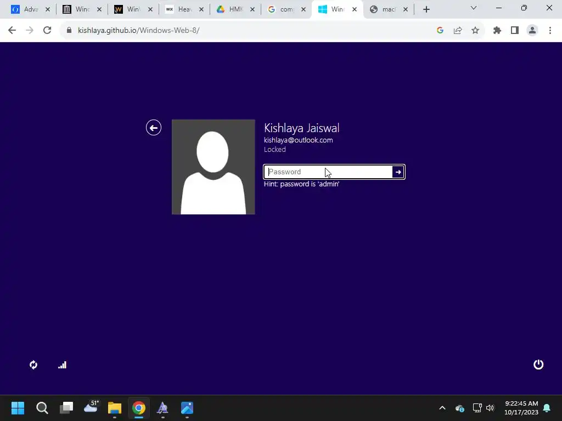The image size is (562, 421).
Task: Open the Extensions puzzle icon
Action: click(x=497, y=31)
